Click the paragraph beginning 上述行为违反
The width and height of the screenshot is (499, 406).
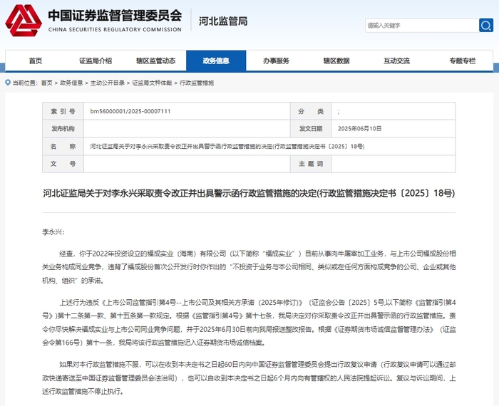tap(249, 323)
